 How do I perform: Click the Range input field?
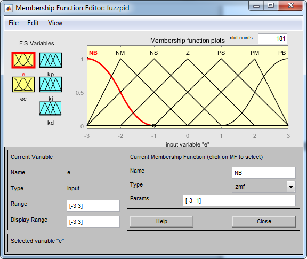click(x=93, y=206)
